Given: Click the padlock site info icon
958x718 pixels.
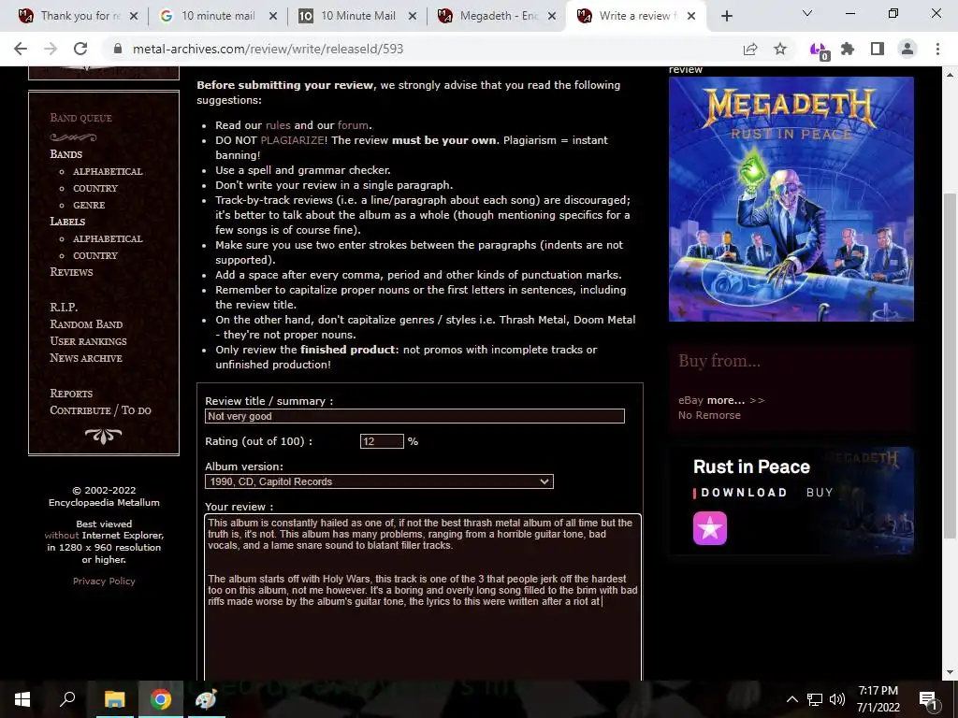Looking at the screenshot, I should (118, 49).
